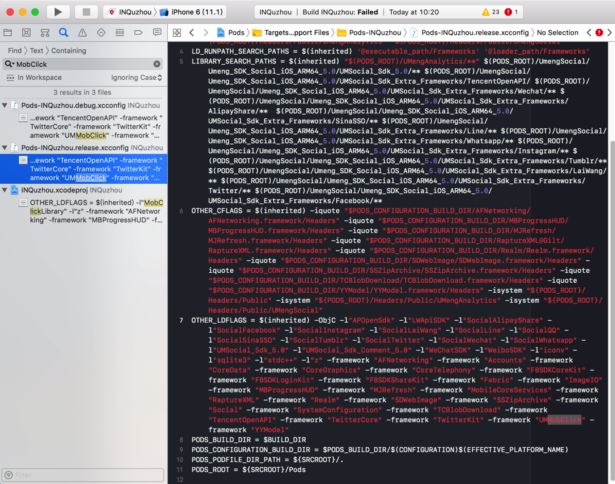Click the red error count indicator
Image resolution: width=615 pixels, height=484 pixels.
[x=511, y=12]
